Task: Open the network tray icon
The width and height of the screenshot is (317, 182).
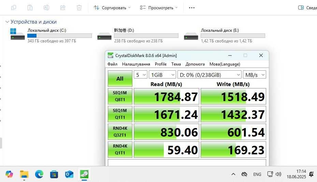Action: coord(270,174)
